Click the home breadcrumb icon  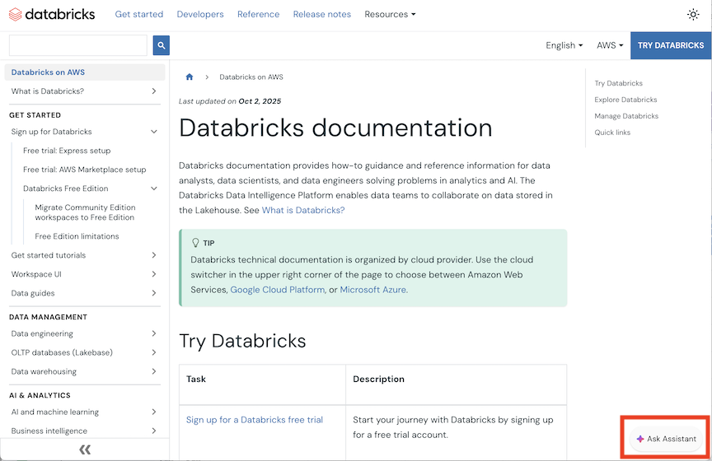tap(190, 77)
